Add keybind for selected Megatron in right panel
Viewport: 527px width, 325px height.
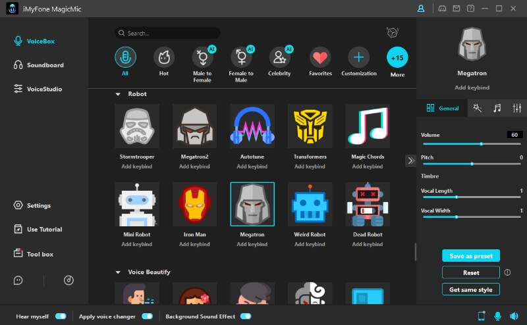pos(472,87)
